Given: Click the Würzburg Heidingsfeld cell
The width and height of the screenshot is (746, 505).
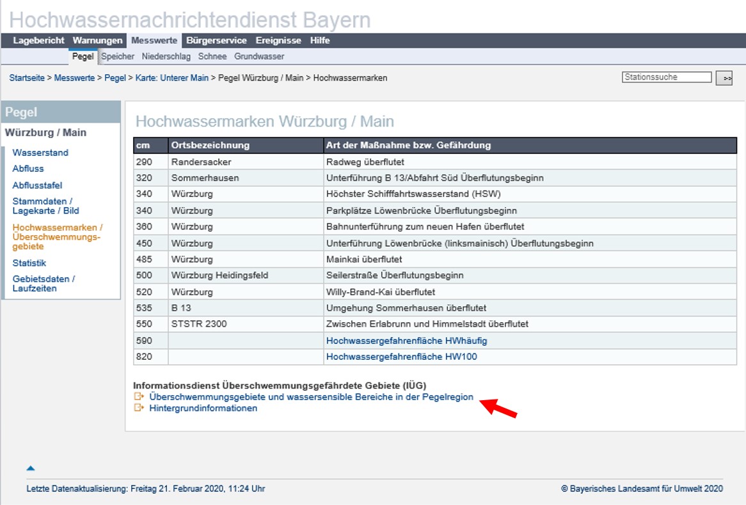Looking at the screenshot, I should (x=246, y=276).
